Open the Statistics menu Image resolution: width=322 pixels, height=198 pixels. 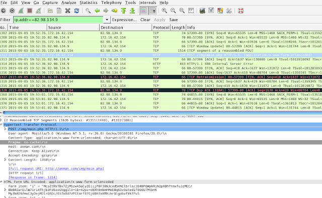[89, 3]
